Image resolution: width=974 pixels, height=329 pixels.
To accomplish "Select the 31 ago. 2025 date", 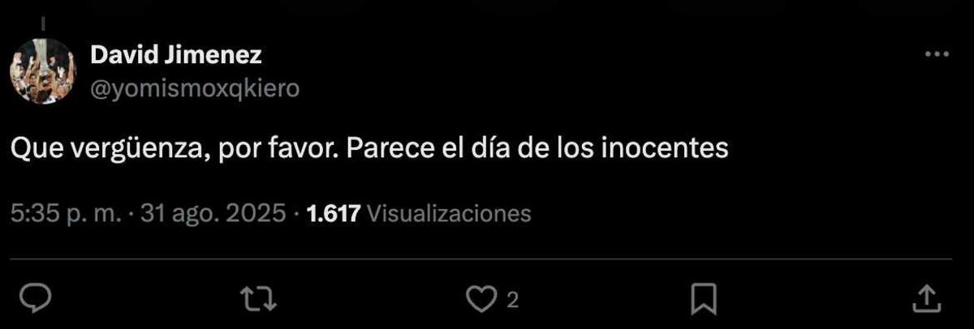I will click(213, 214).
